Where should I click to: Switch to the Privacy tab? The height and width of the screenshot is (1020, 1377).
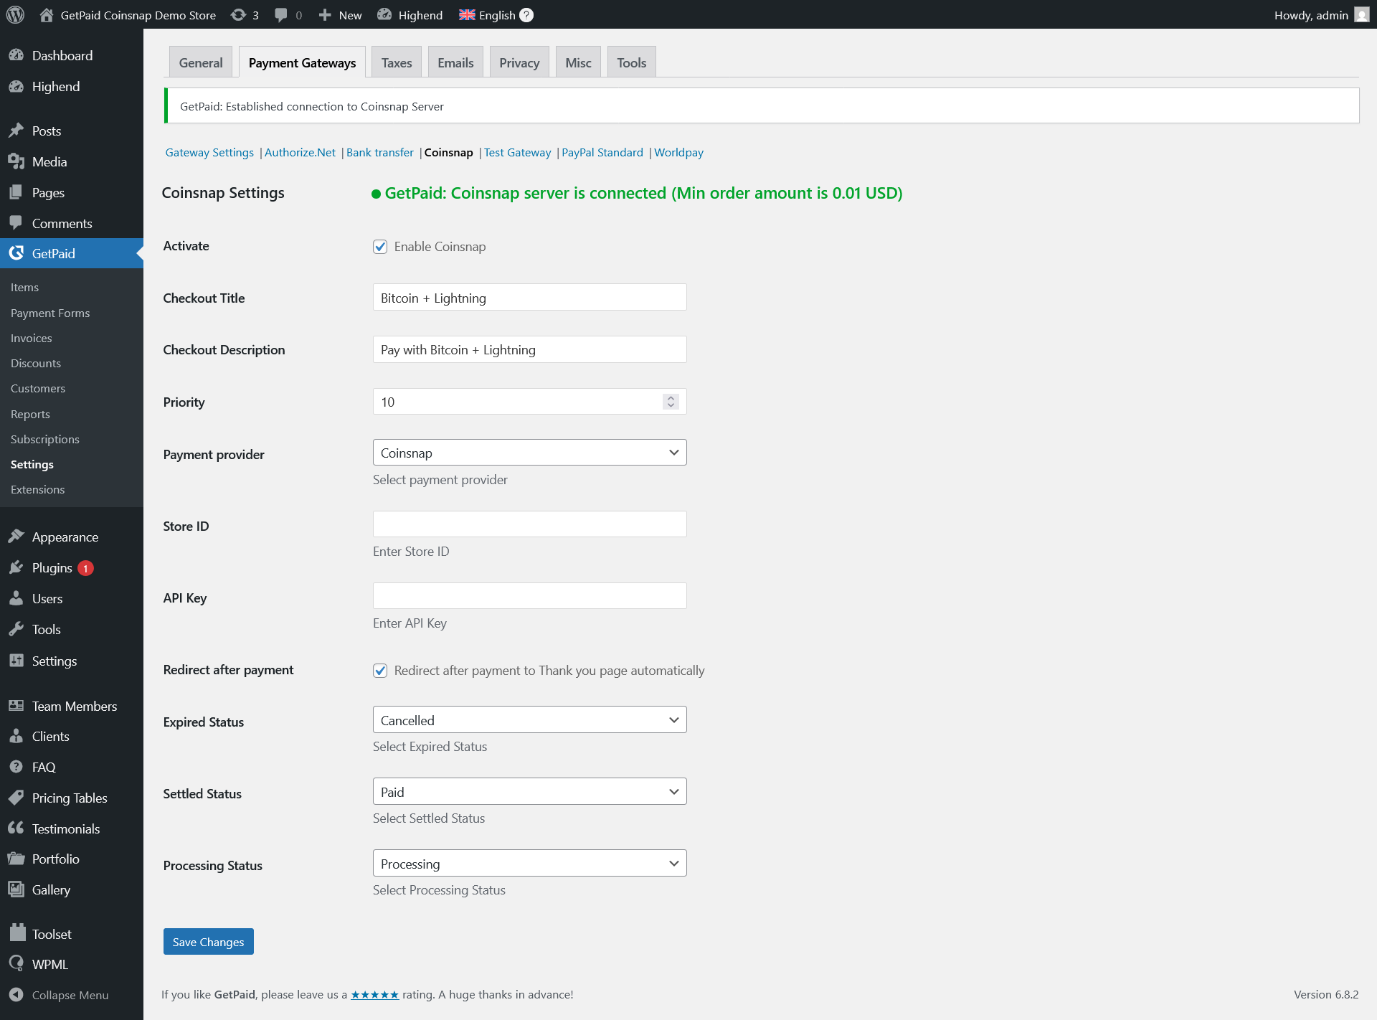[519, 62]
